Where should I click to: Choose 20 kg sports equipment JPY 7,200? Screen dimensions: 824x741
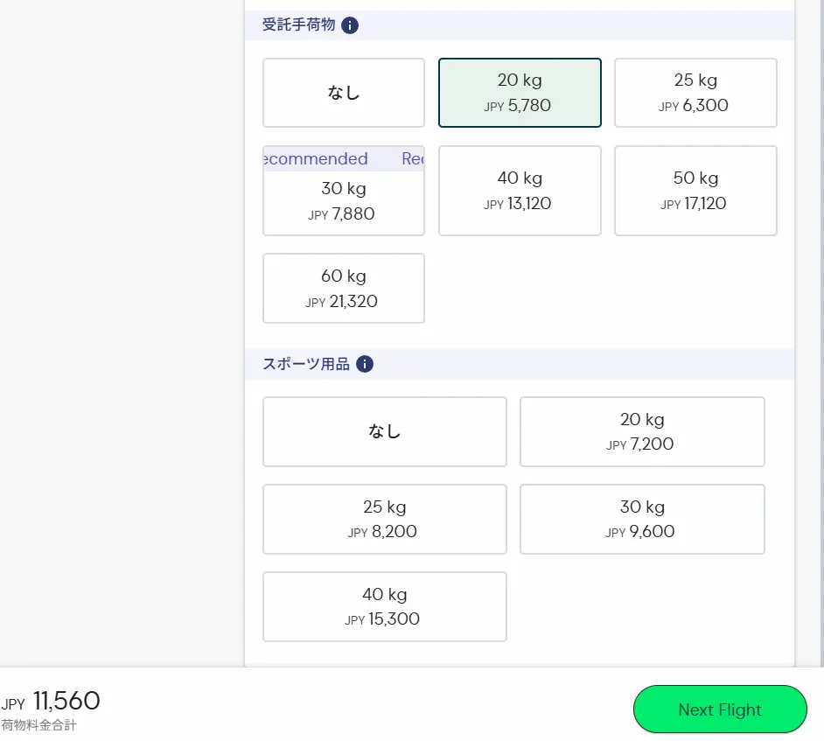pos(642,431)
